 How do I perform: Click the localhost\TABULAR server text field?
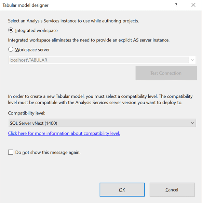coord(99,60)
